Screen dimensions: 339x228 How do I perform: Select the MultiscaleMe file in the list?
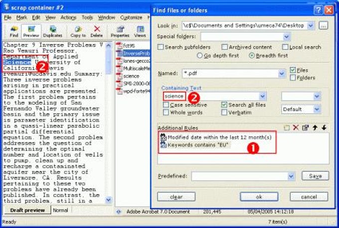(x=133, y=68)
